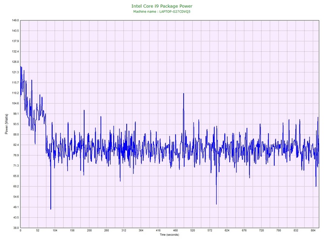324x243 pixels.
Task: Click the highest mid-chart spike near 110 watts
Action: [x=183, y=94]
